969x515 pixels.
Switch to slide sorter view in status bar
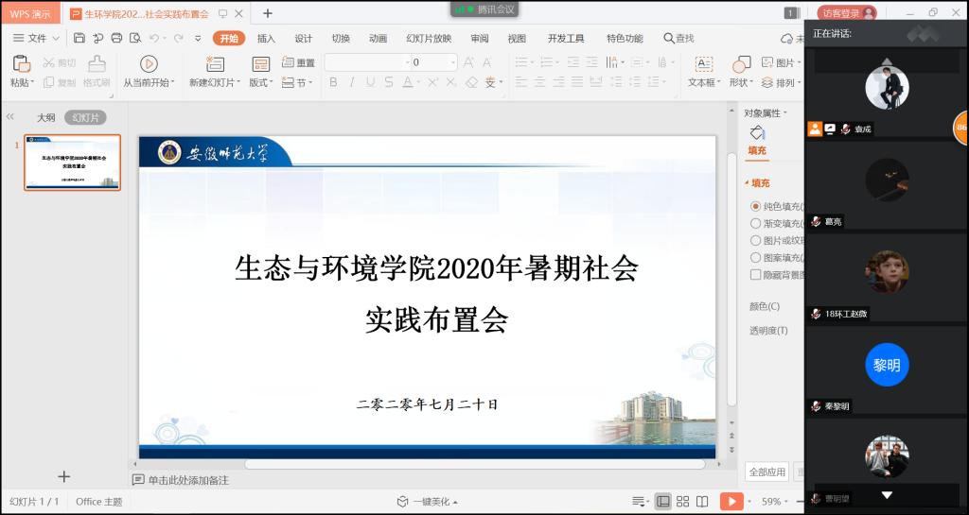[x=682, y=502]
